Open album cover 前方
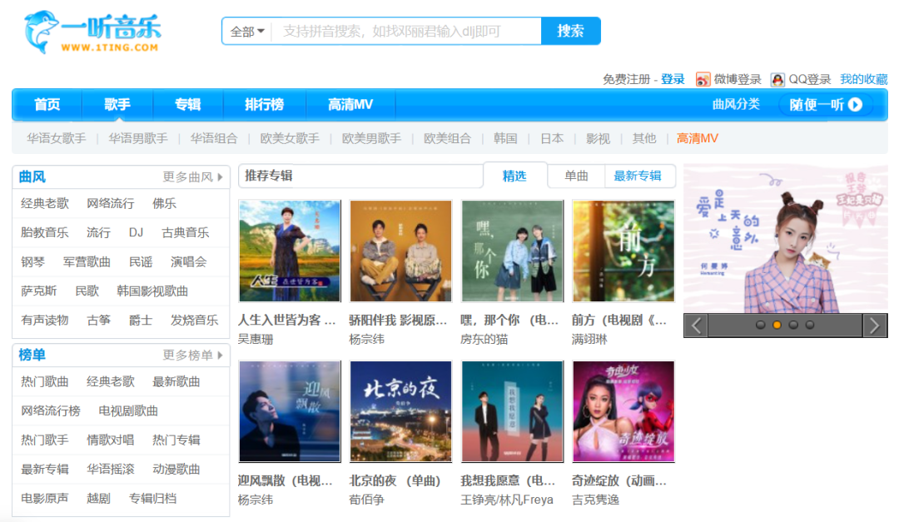 click(x=623, y=251)
